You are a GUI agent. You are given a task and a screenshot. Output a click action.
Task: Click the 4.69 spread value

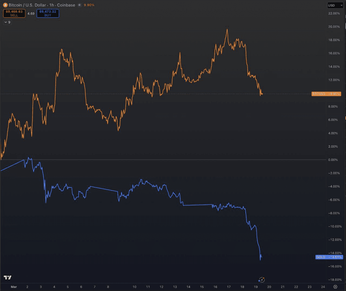tap(31, 13)
